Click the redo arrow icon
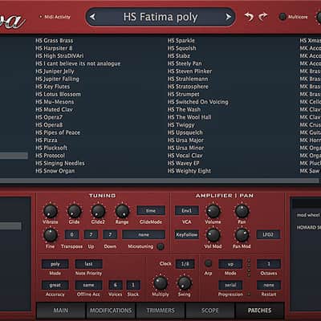The height and width of the screenshot is (321, 321). click(x=263, y=17)
